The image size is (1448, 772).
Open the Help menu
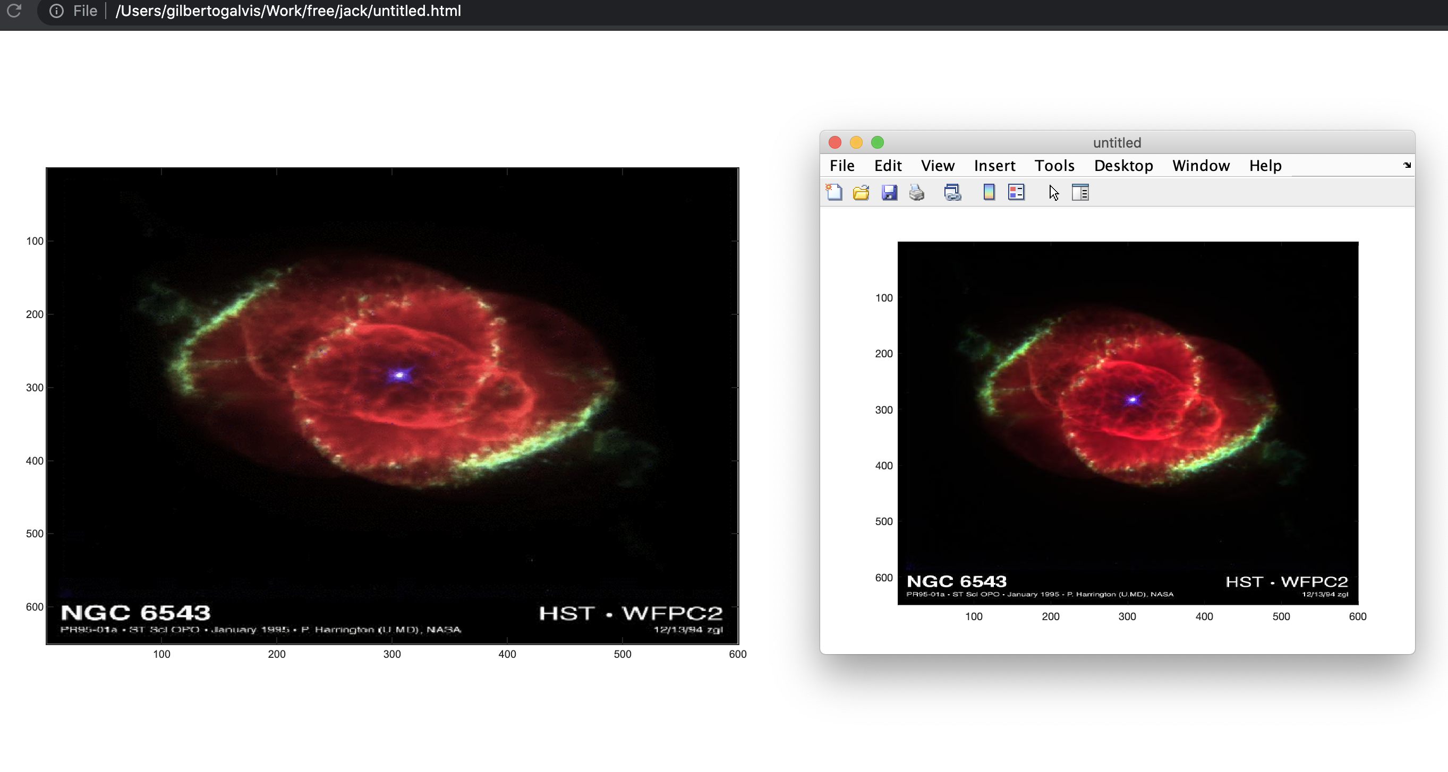(x=1265, y=166)
